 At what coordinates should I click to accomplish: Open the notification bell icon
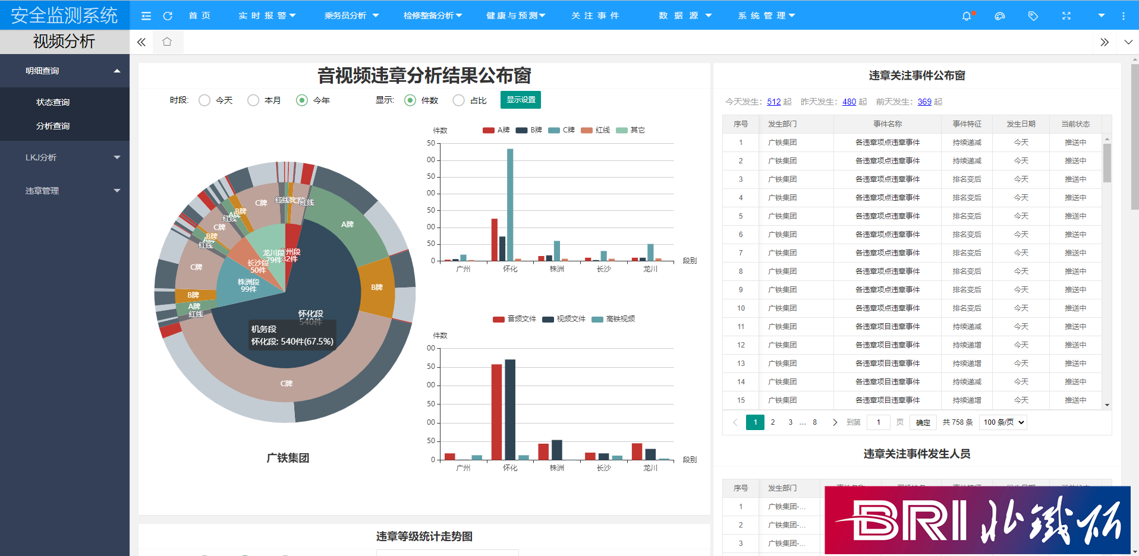tap(967, 16)
